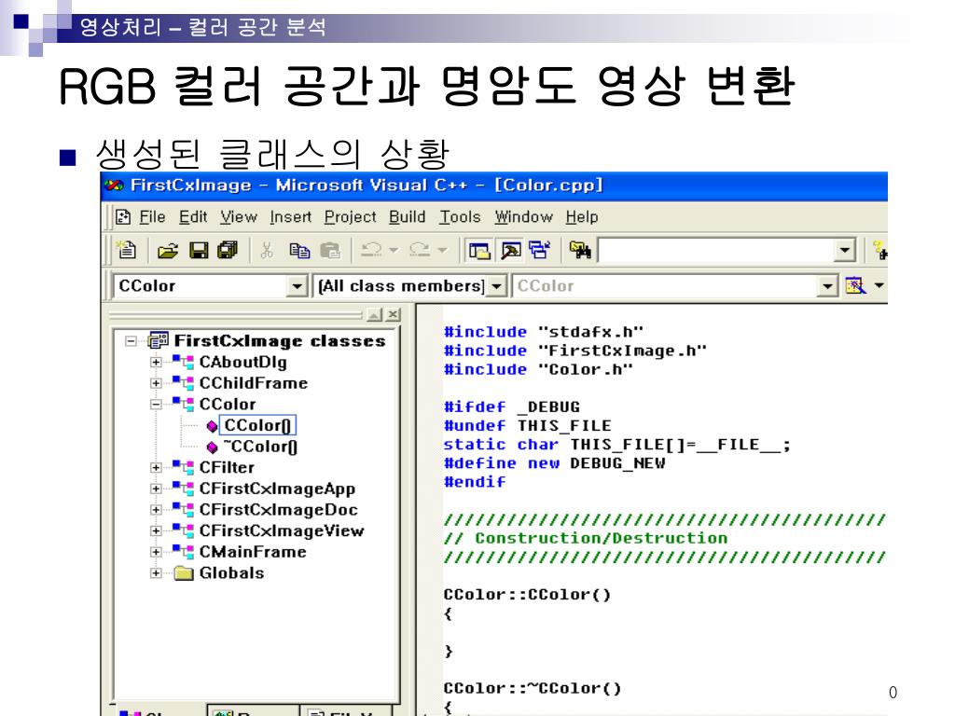This screenshot has height=716, width=955.
Task: Click into the Find text input field
Action: pyautogui.click(x=716, y=250)
